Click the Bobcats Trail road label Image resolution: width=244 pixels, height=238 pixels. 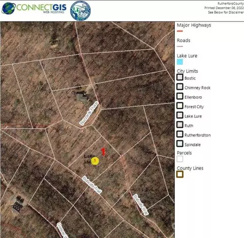[92, 185]
